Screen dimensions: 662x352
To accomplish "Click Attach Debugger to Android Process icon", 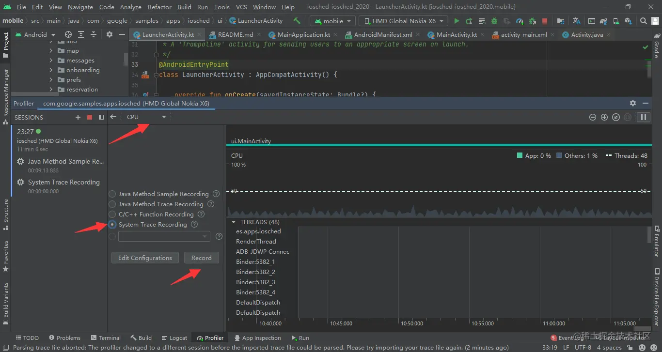I will [532, 21].
